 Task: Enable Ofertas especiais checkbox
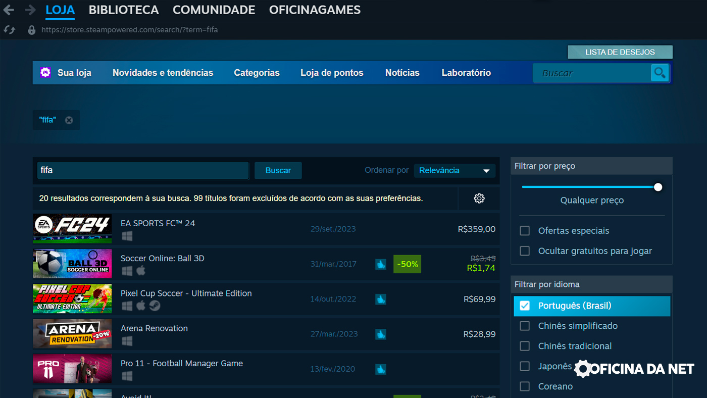[x=525, y=231]
